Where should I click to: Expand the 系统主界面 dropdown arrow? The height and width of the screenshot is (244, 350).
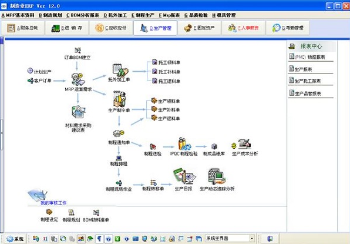point(253,238)
